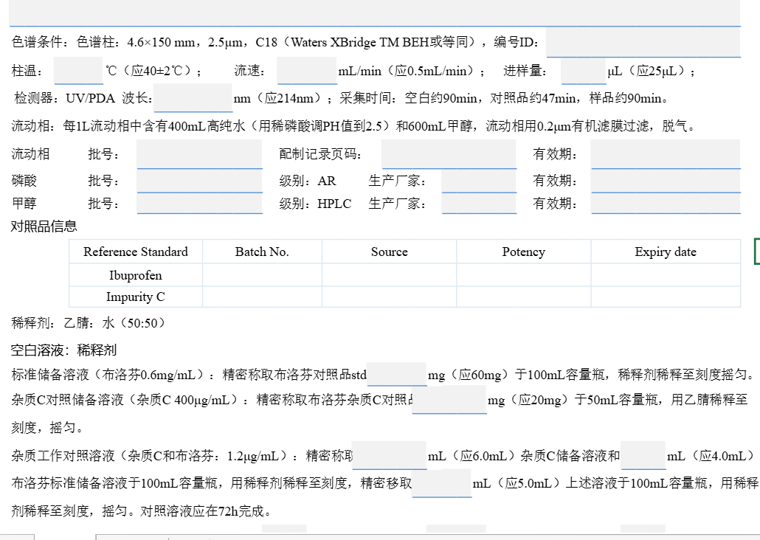Viewport: 760px width, 540px height.
Task: Click the 磷酸 批号 input field
Action: [x=199, y=181]
